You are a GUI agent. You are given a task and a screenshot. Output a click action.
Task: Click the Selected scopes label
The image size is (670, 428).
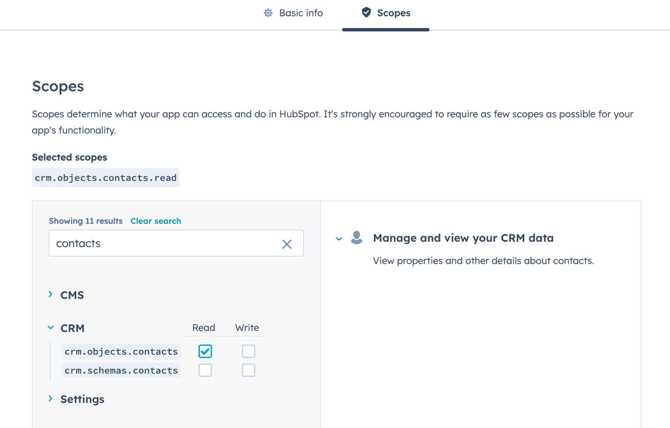pyautogui.click(x=69, y=157)
